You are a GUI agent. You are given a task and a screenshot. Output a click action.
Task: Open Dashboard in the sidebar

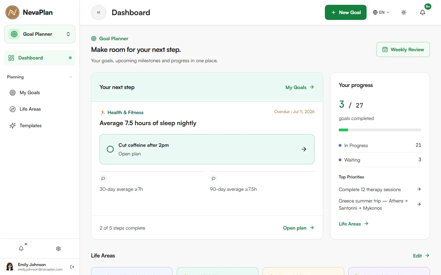click(40, 58)
